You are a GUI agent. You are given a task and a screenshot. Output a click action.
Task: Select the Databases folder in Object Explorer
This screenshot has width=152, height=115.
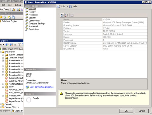click(x=10, y=52)
